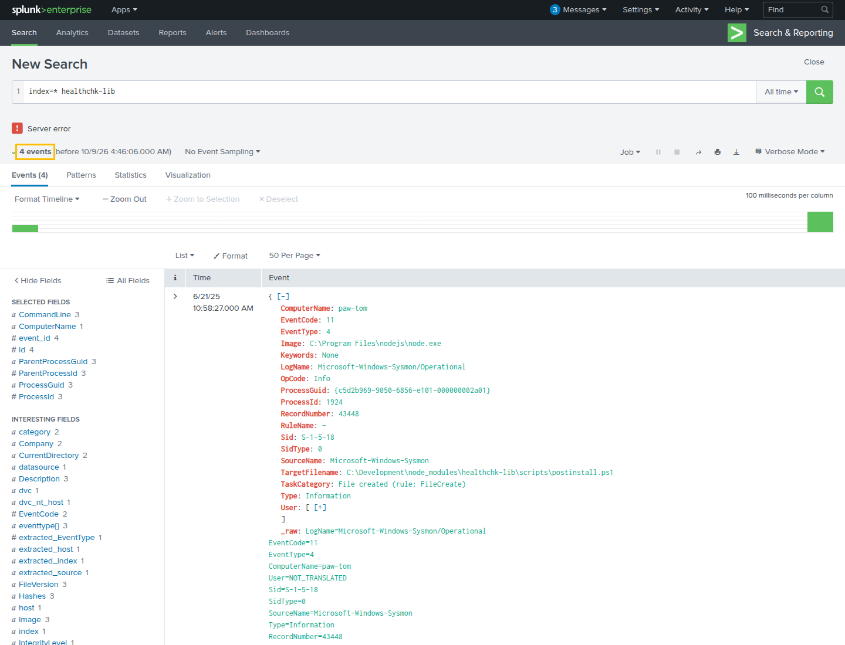Open the Activity menu
This screenshot has width=845, height=645.
[x=692, y=10]
